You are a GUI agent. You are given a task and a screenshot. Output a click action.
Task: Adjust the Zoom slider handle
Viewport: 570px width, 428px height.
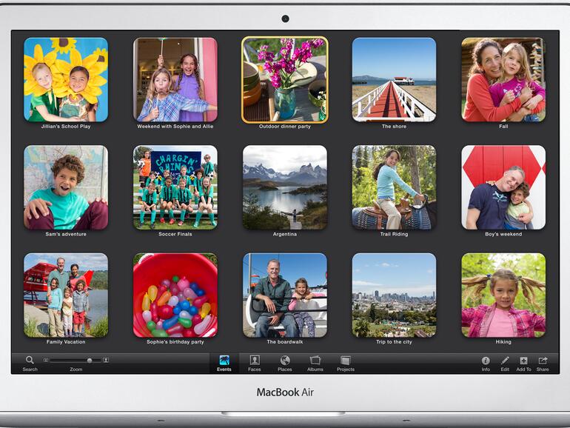90,360
